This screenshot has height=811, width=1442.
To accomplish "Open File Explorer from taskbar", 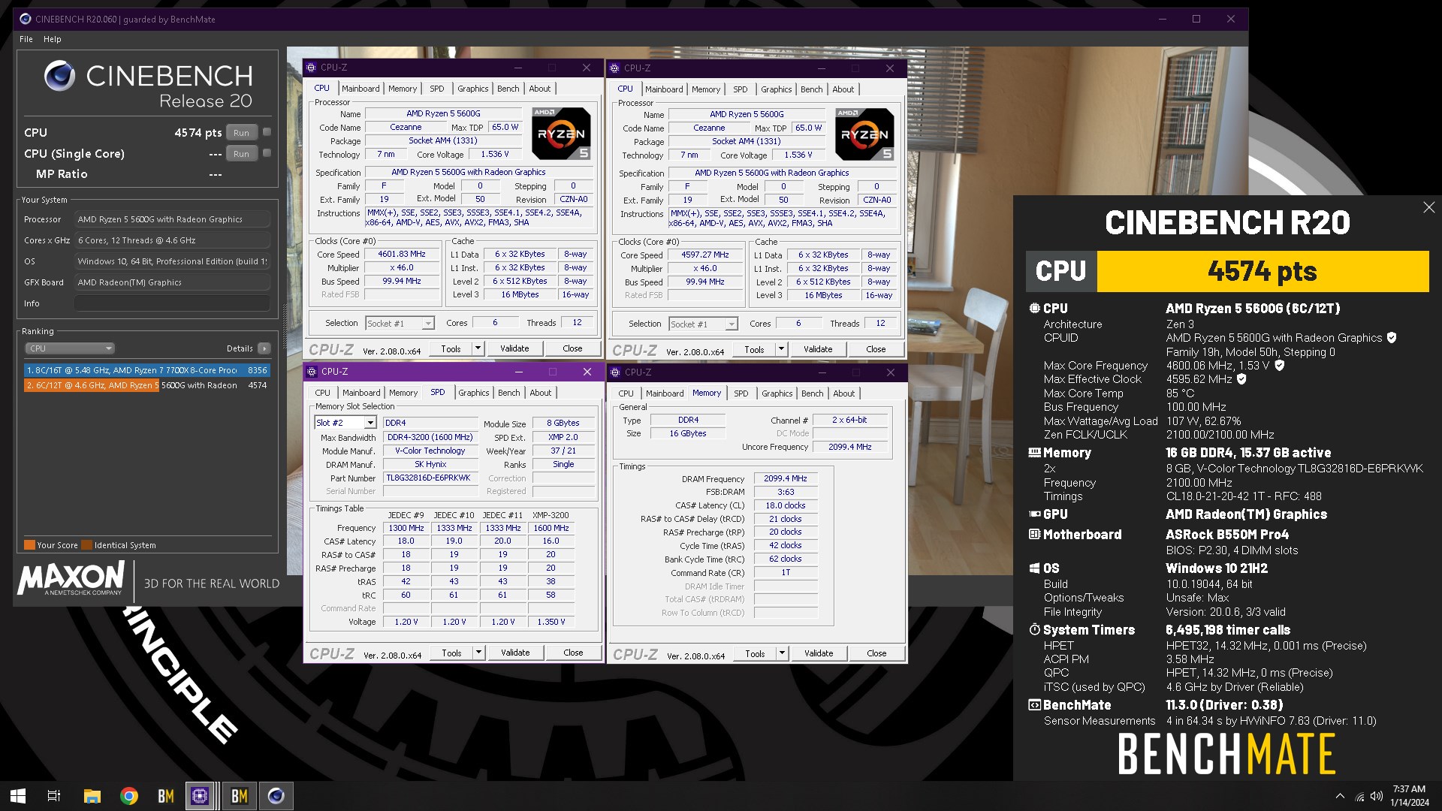I will (92, 795).
